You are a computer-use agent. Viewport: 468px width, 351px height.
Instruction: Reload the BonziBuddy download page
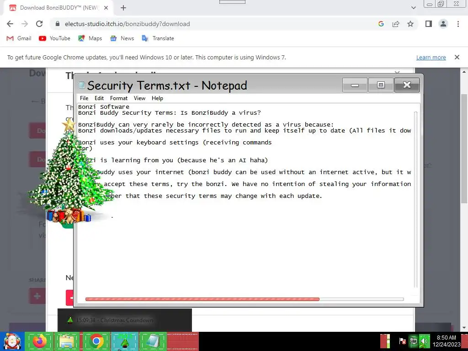(39, 24)
